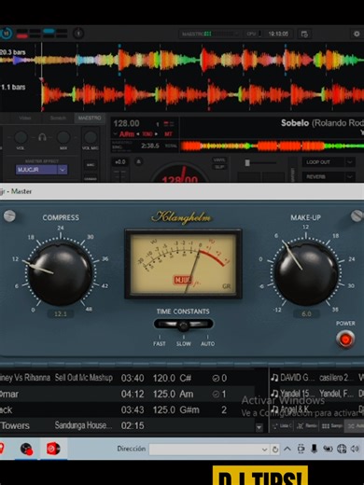Click the 6.0 make-up value box
The width and height of the screenshot is (364, 485).
306,313
